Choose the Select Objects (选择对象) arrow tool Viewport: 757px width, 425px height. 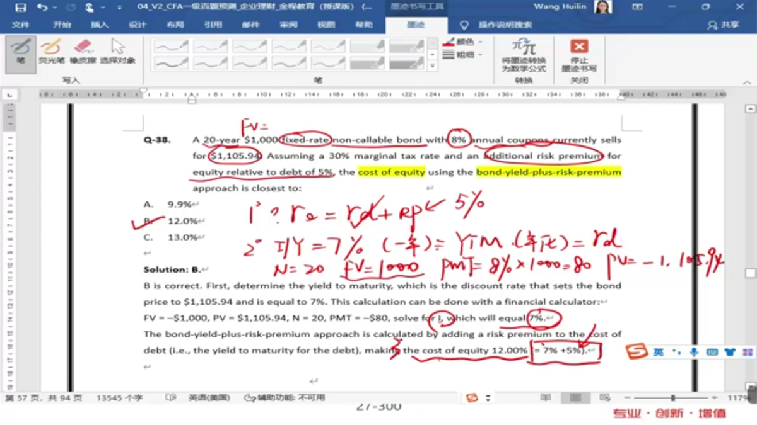click(x=117, y=52)
